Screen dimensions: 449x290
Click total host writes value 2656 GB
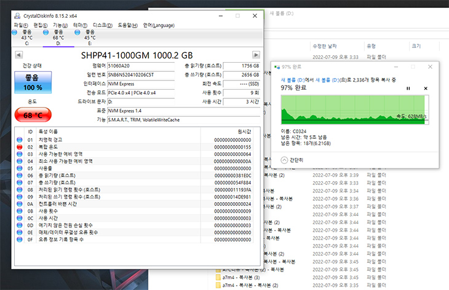point(241,75)
